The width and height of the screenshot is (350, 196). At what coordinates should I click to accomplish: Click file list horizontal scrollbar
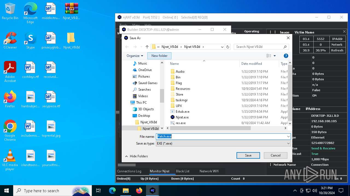(210, 128)
